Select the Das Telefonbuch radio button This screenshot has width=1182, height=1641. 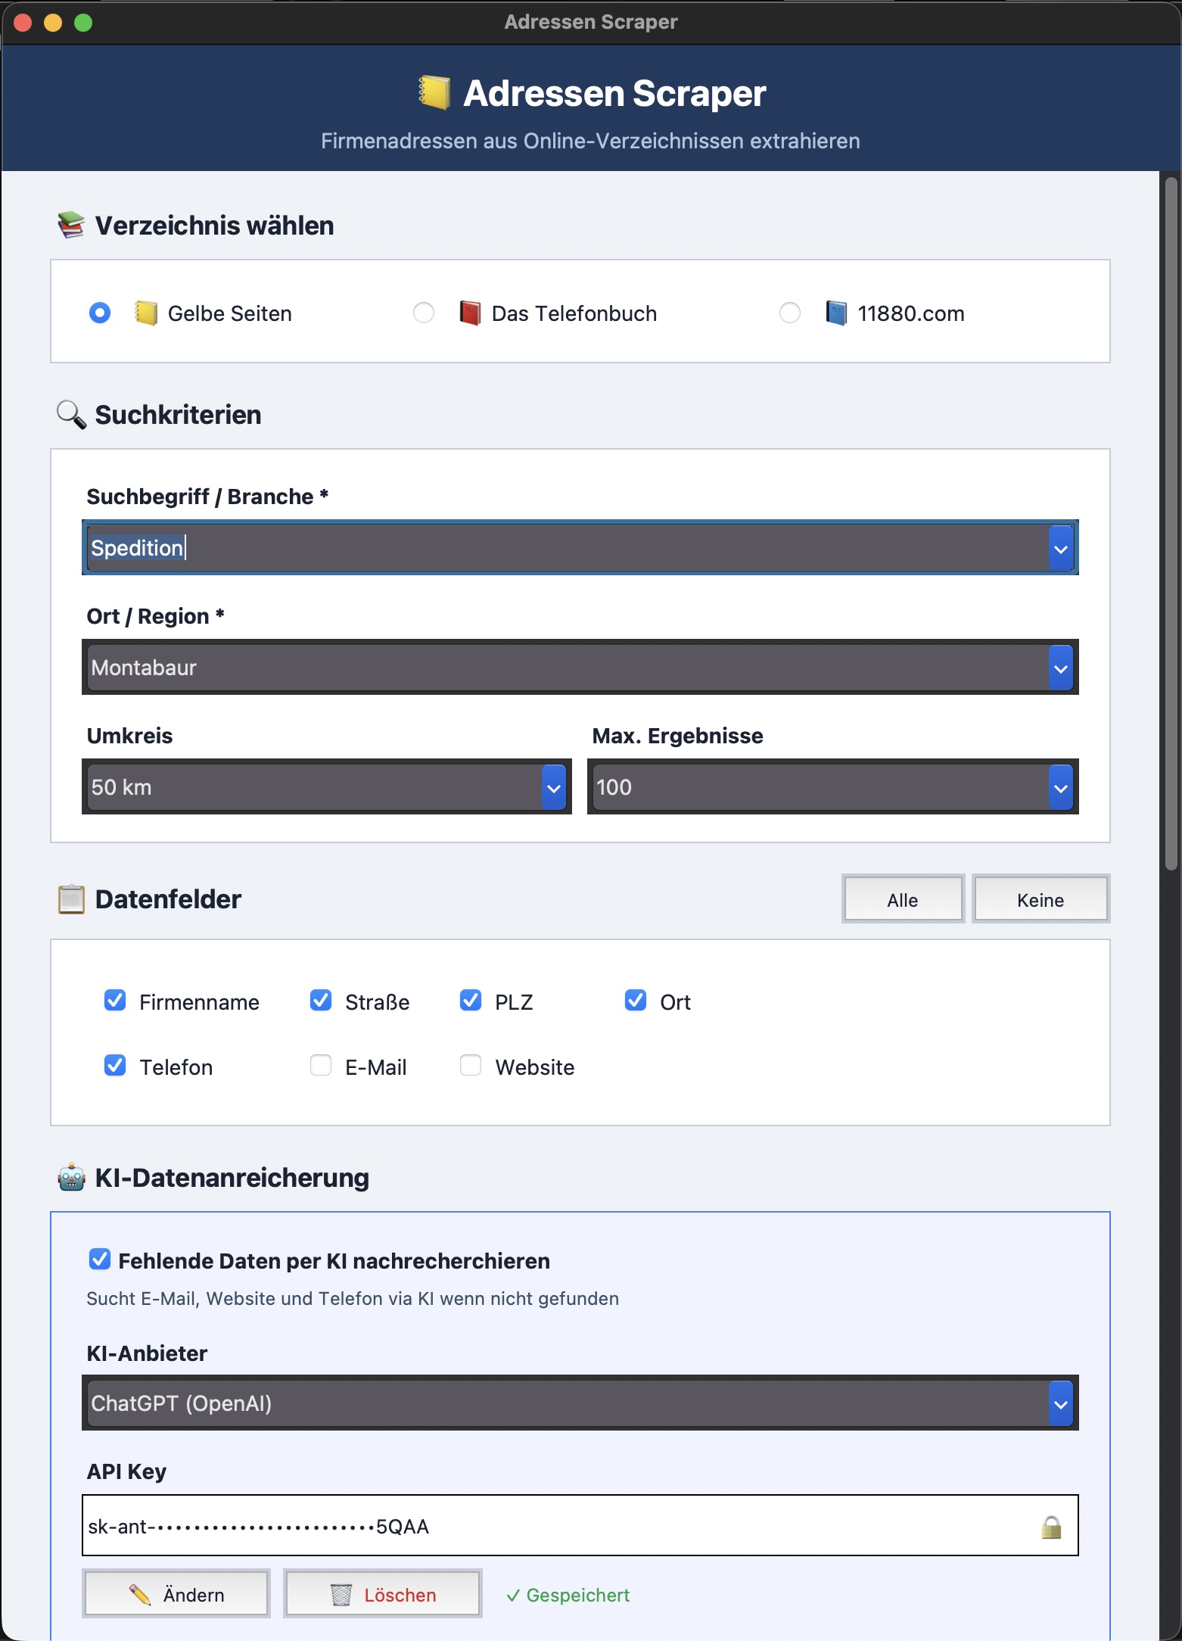point(424,313)
